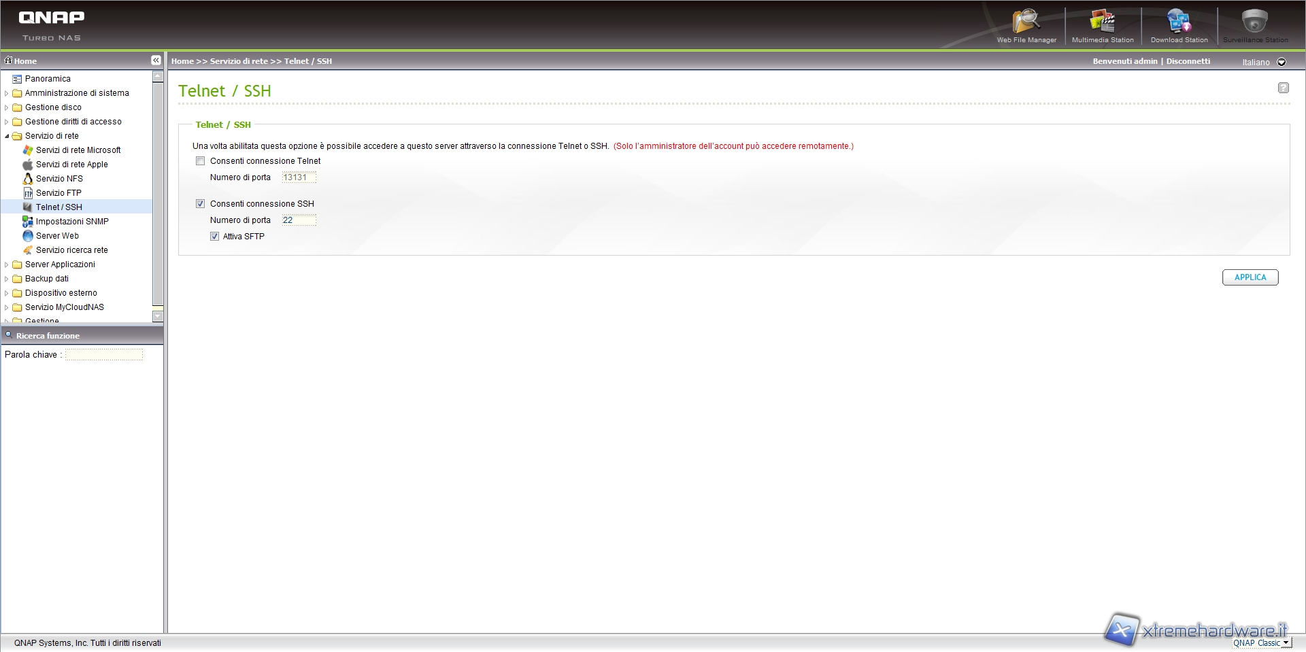
Task: Collapse the left sidebar panel arrow
Action: tap(156, 61)
